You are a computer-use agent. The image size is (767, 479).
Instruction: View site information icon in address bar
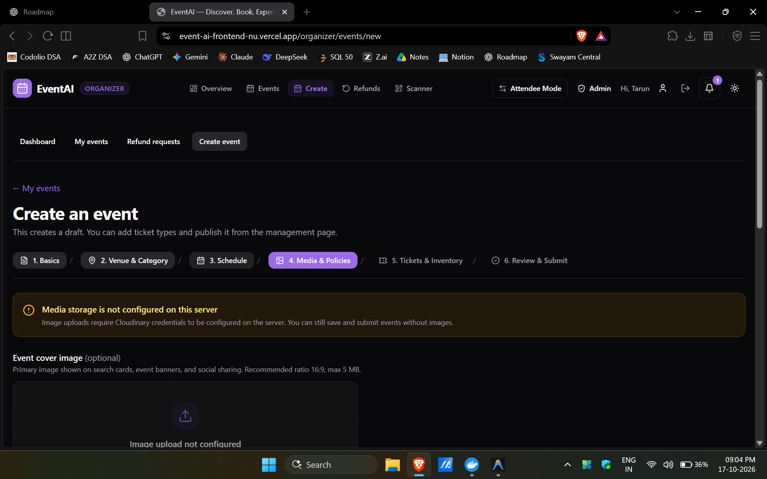pyautogui.click(x=166, y=36)
